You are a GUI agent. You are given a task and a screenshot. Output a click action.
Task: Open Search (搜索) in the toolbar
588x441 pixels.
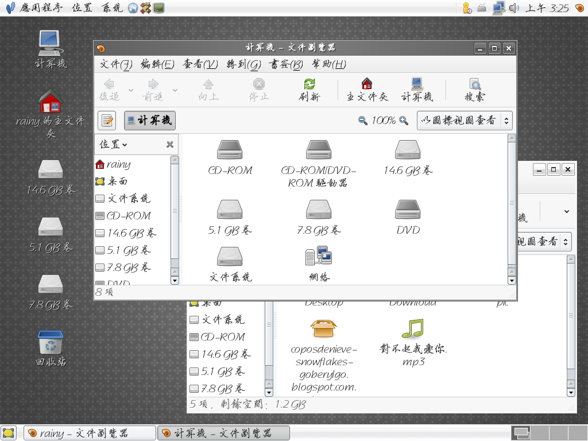pos(474,90)
